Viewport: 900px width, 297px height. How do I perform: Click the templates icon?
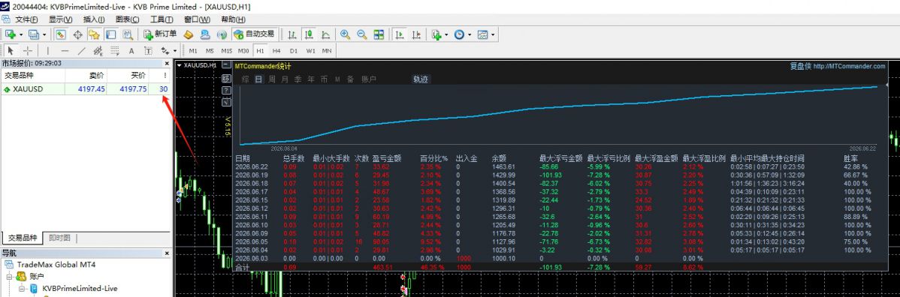(483, 34)
